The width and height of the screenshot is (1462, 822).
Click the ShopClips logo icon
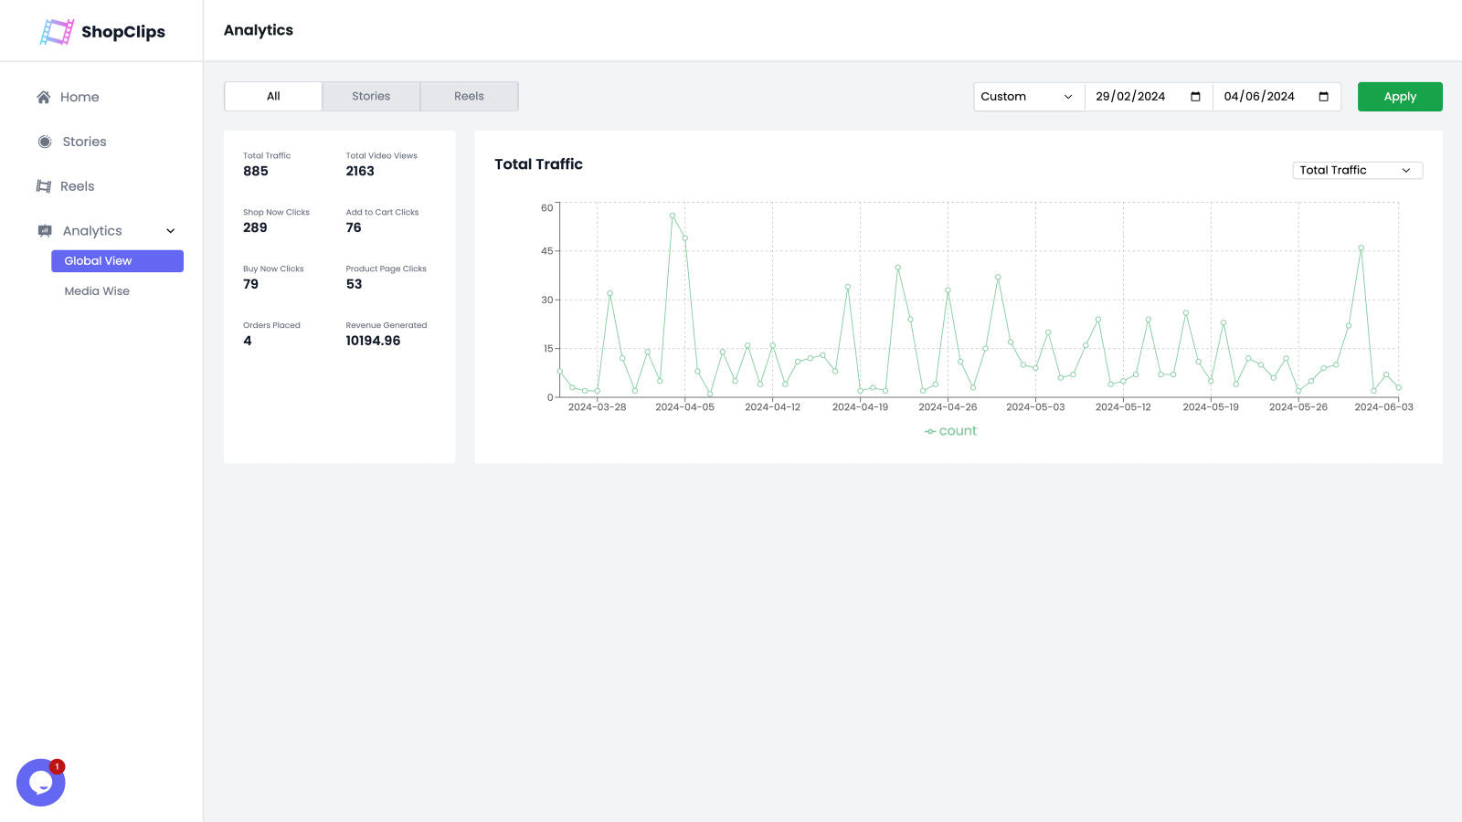tap(55, 31)
